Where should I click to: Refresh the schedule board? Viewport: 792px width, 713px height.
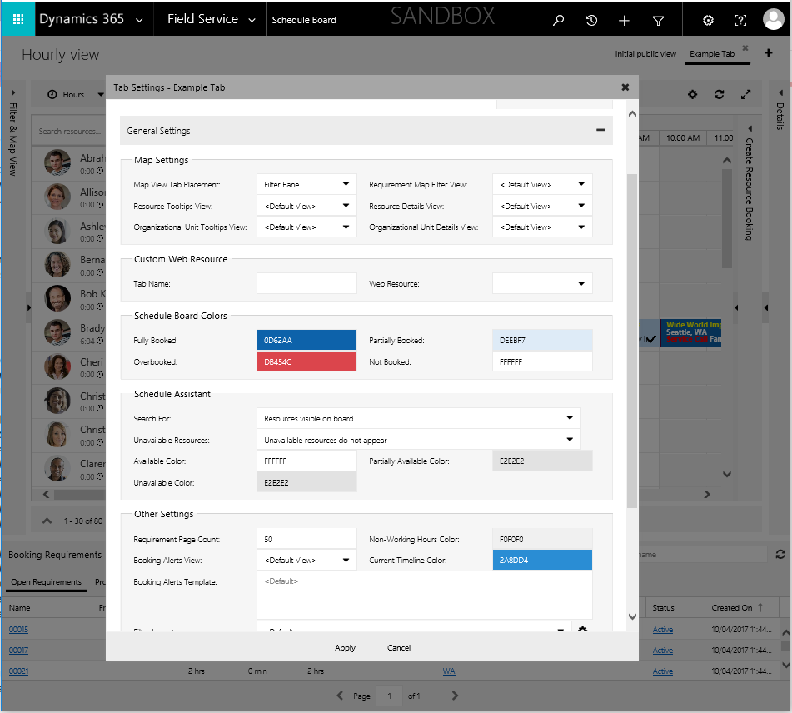(719, 94)
